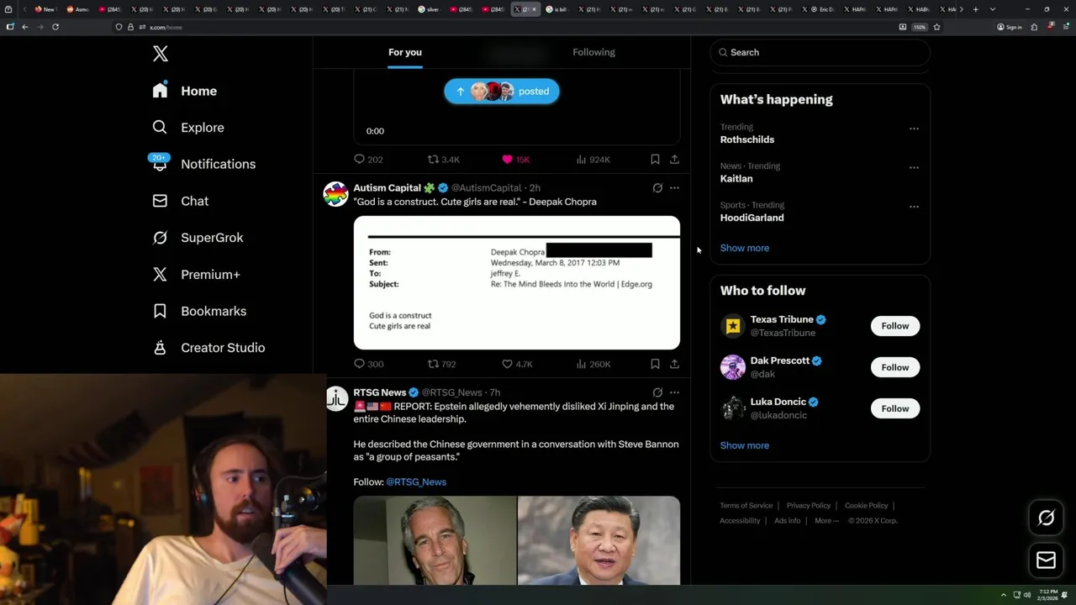Open a new browser tab
Viewport: 1076px width, 605px height.
(975, 9)
